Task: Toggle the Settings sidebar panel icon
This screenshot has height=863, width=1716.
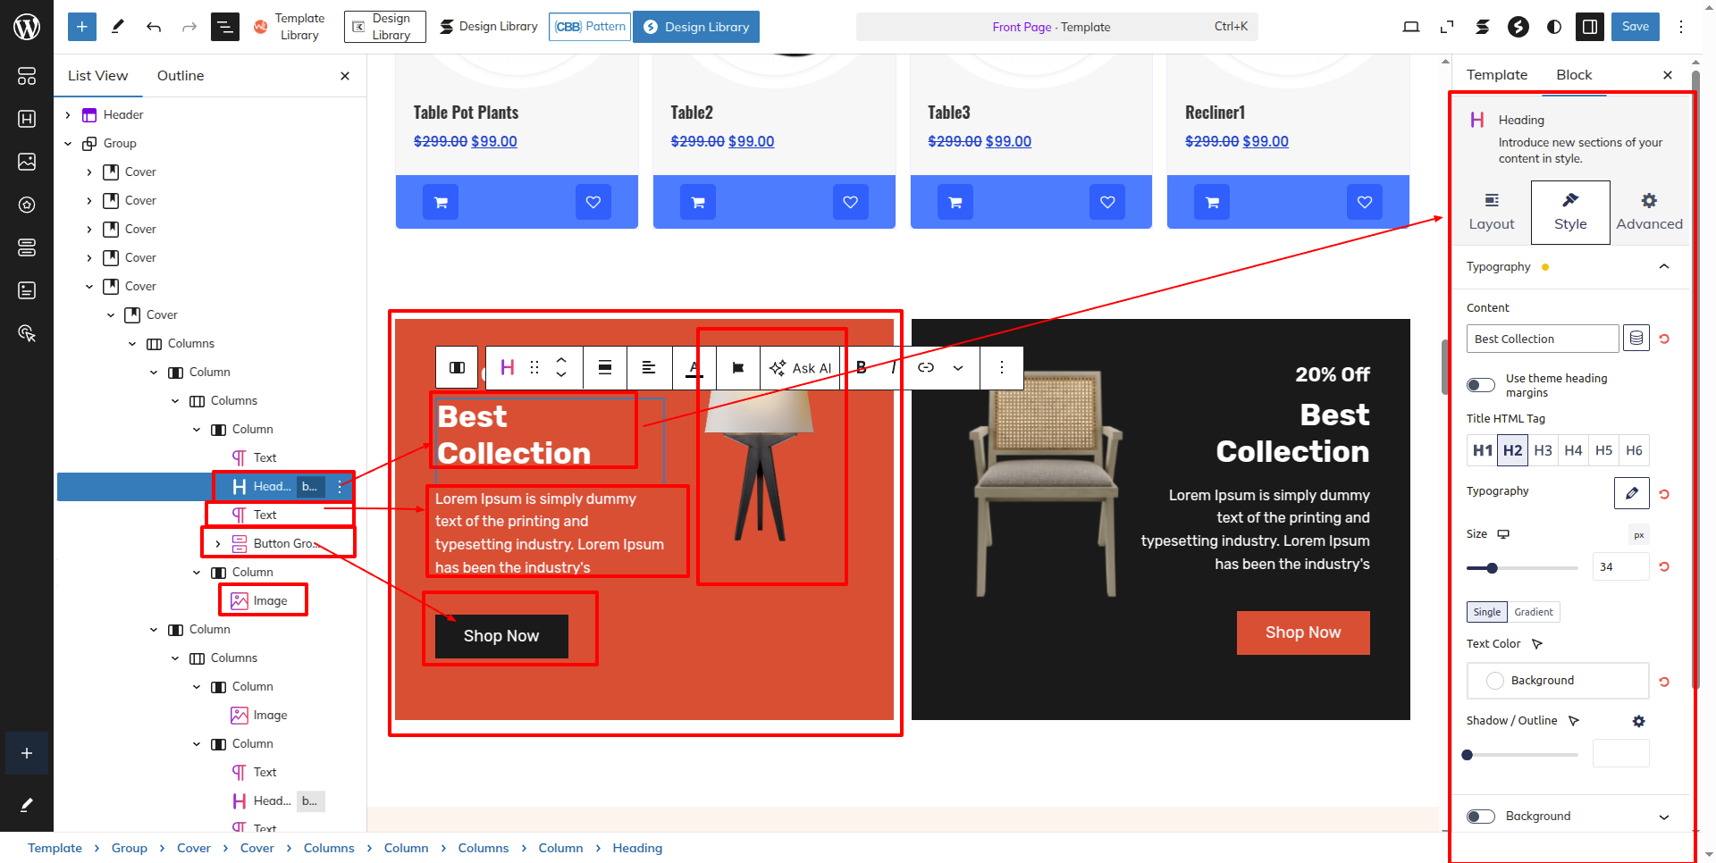Action: pos(1590,27)
